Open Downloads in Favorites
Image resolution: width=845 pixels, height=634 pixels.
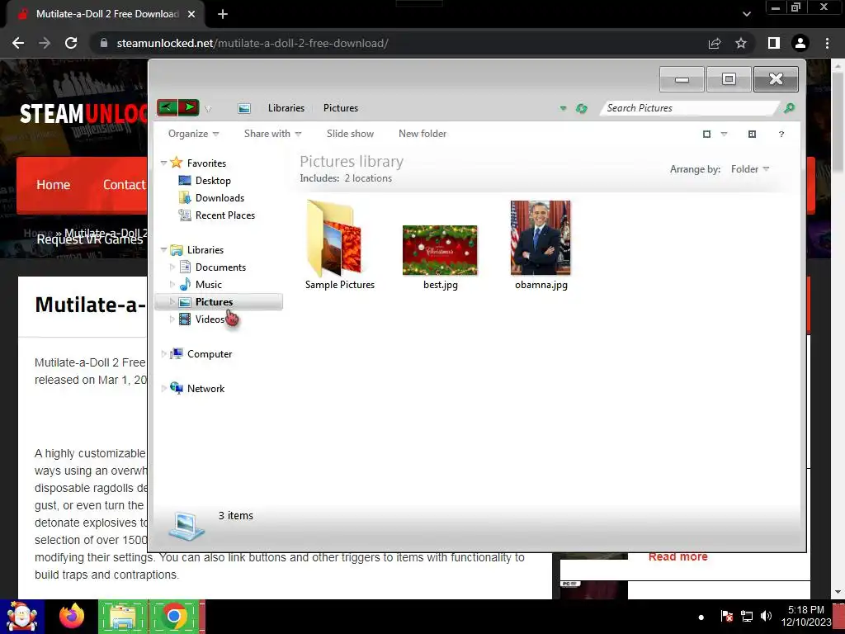pos(220,198)
